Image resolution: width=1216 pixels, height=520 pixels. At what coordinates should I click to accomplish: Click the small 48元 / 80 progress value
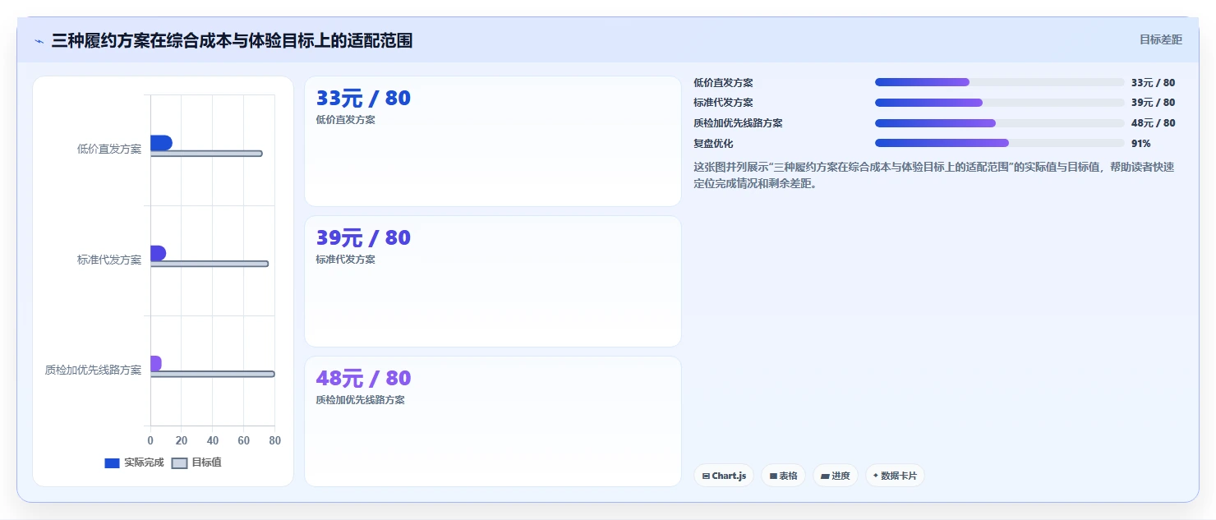(1153, 123)
